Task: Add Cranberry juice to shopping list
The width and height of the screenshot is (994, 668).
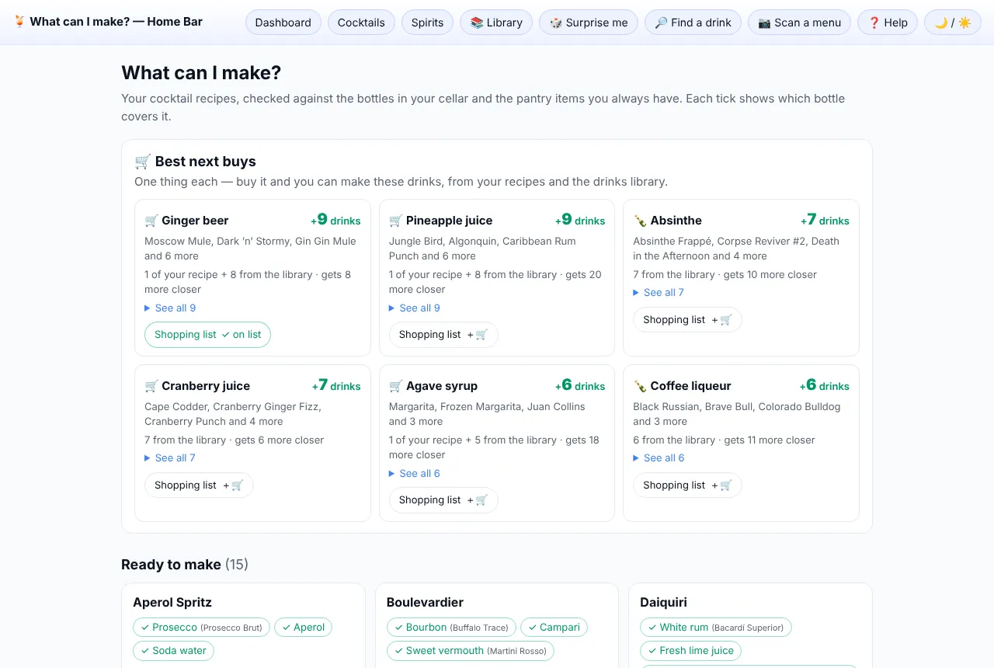Action: [x=199, y=485]
